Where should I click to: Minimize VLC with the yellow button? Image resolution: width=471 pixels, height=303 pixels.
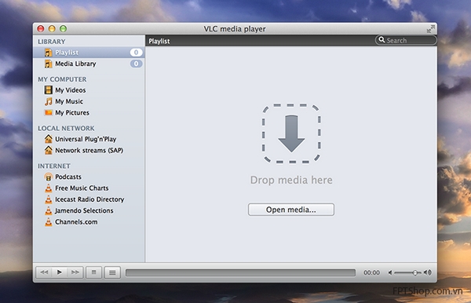click(52, 28)
